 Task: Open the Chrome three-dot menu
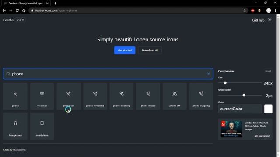point(275,10)
